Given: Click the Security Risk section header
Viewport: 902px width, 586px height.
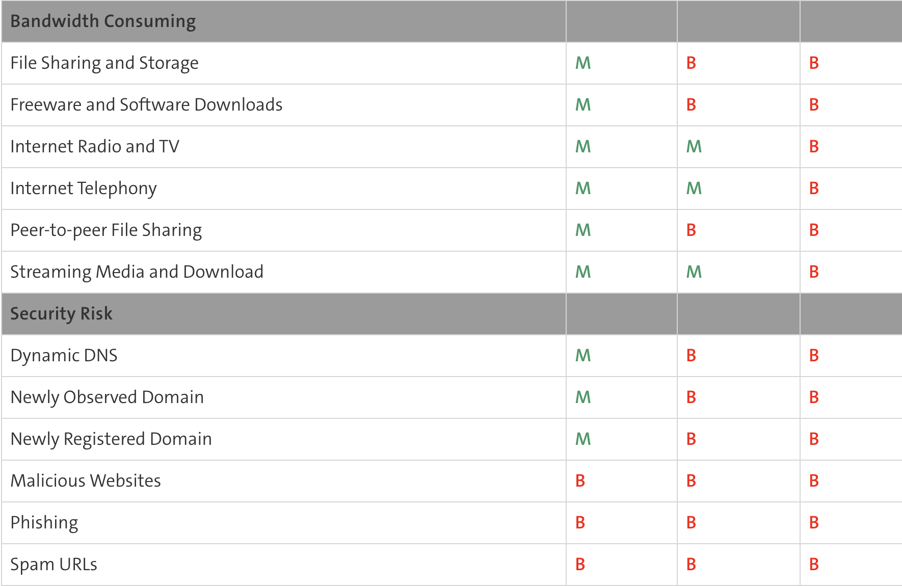Looking at the screenshot, I should 61,313.
